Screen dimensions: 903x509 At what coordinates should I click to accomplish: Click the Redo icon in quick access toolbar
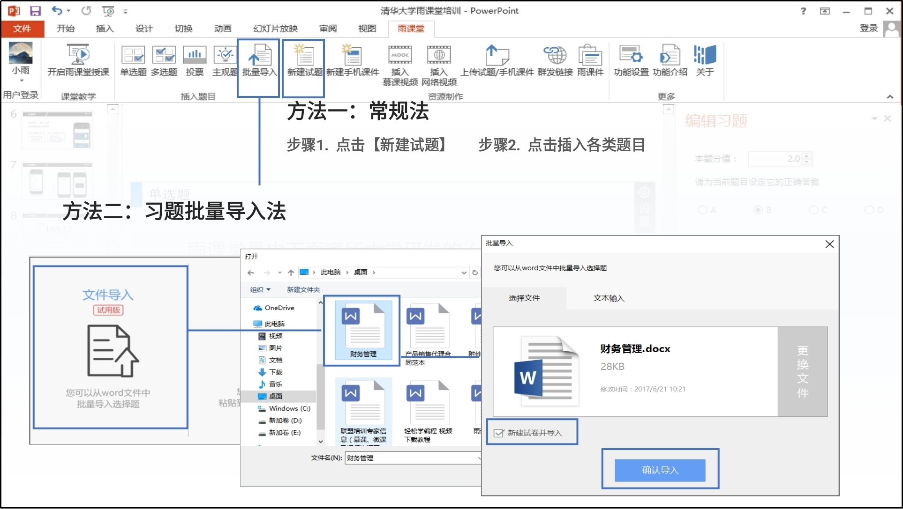click(x=86, y=10)
